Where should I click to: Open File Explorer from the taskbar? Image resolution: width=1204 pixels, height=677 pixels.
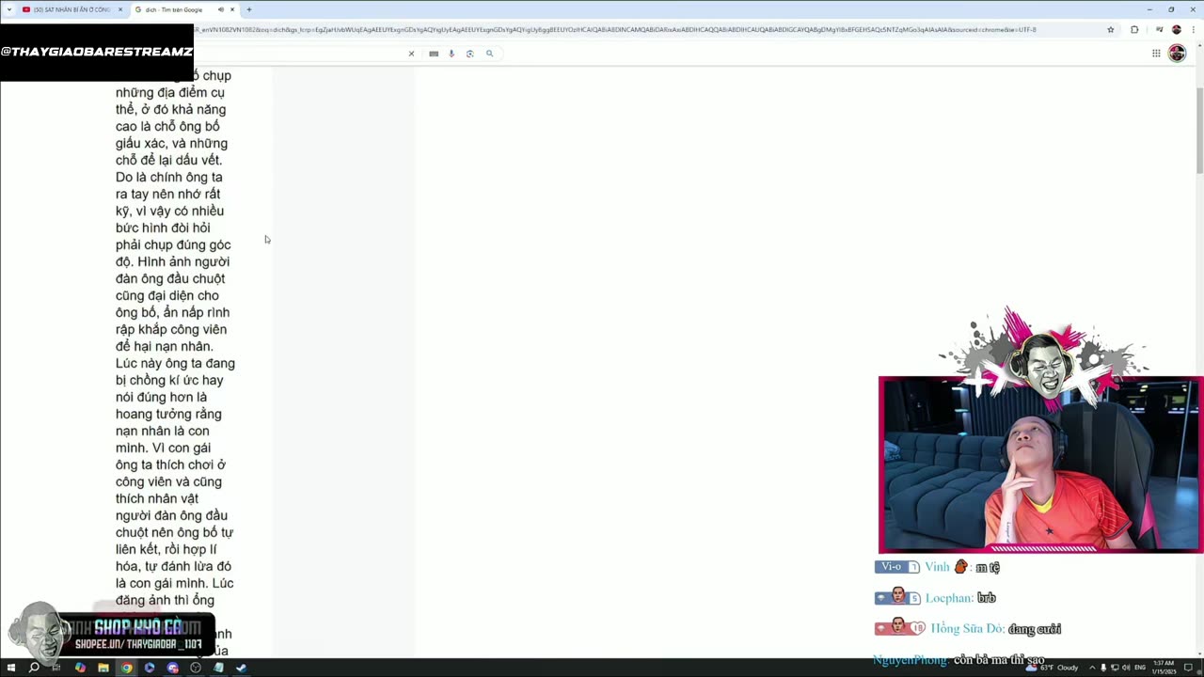click(103, 668)
